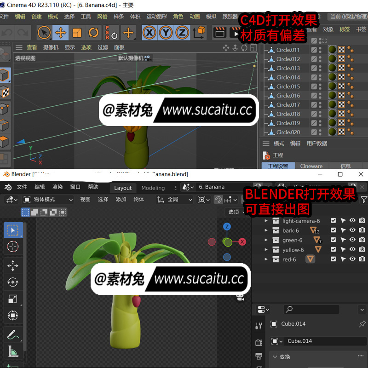368x368 pixels.
Task: Select the Cinema 4D points mode icon
Action: coord(5,109)
